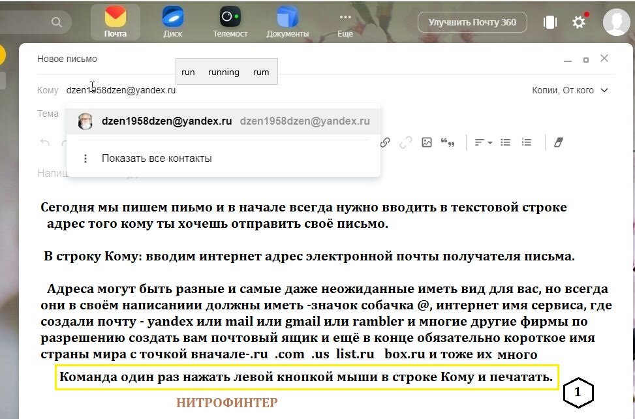Insert an image with the picture icon
This screenshot has width=635, height=419.
coord(427,142)
